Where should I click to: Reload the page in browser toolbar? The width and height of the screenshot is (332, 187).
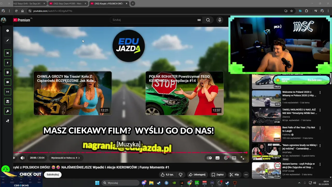[16, 11]
